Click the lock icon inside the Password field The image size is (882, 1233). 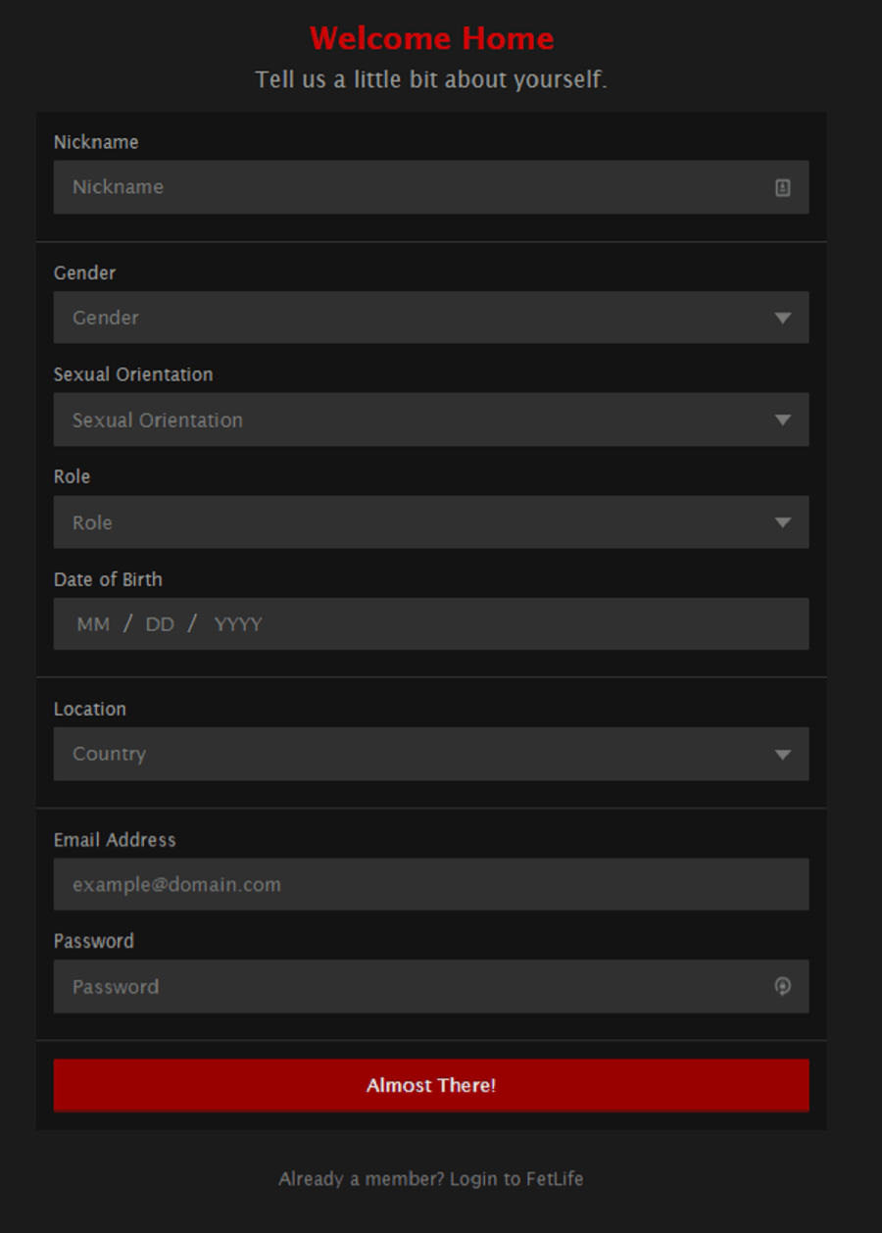coord(782,987)
